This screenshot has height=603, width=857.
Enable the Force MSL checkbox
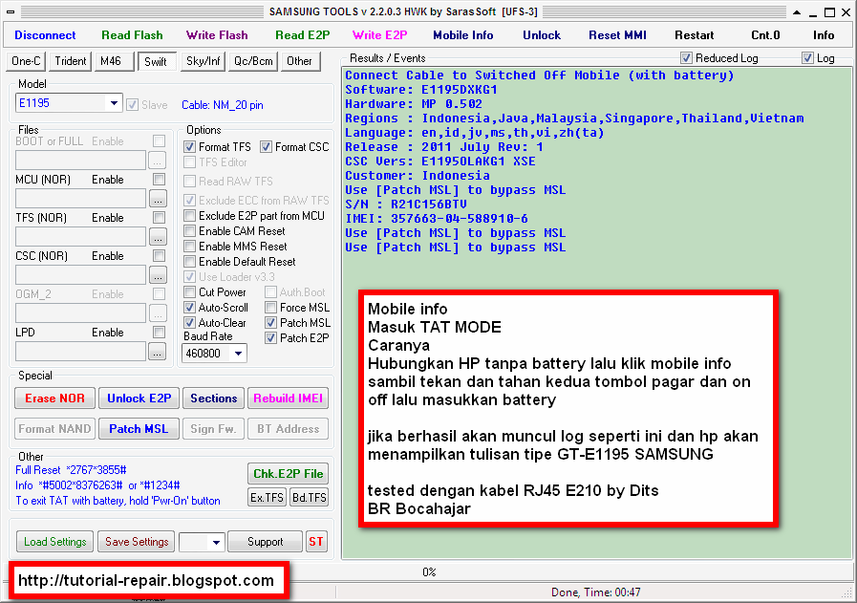point(270,308)
